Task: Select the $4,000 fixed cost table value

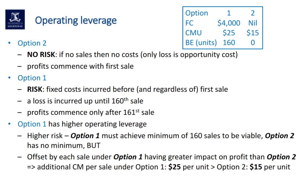Action: click(229, 23)
